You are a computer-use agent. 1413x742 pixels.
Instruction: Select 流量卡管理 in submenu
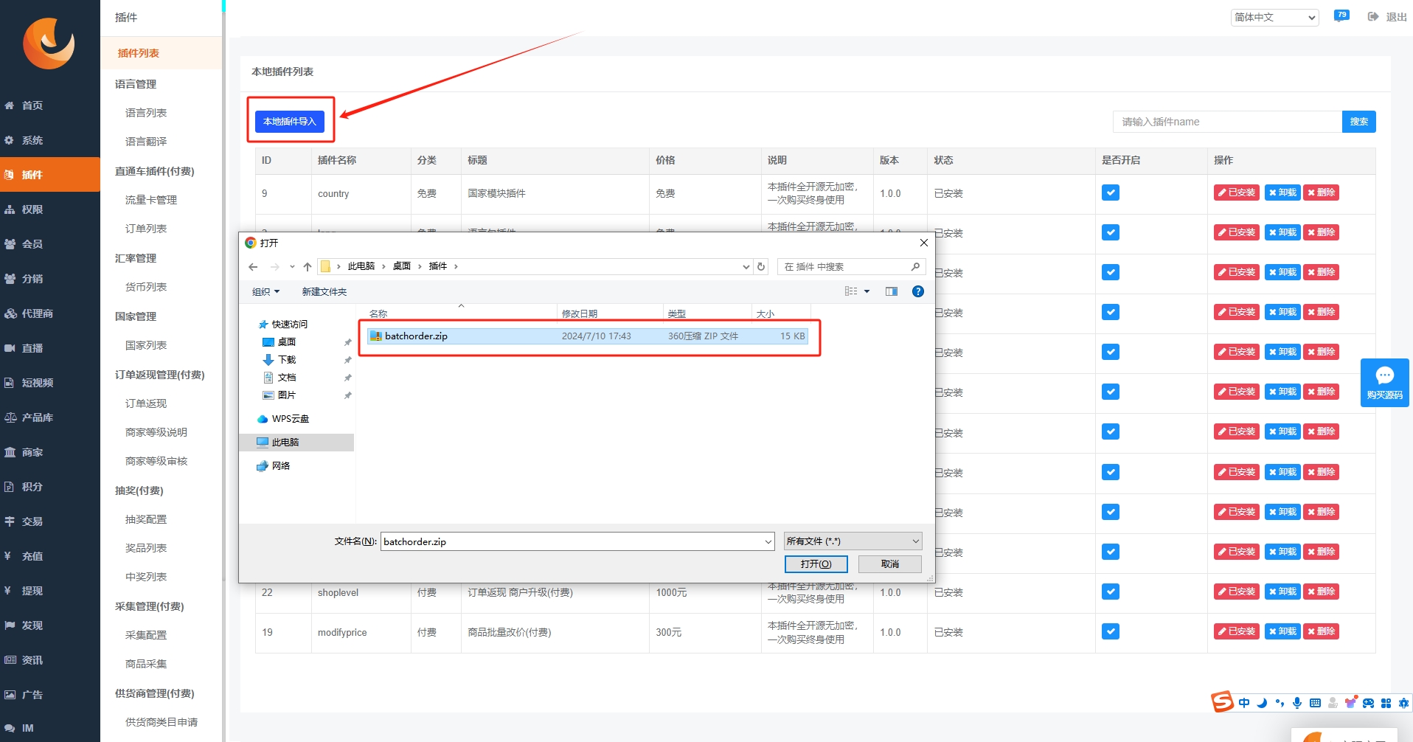pos(151,200)
